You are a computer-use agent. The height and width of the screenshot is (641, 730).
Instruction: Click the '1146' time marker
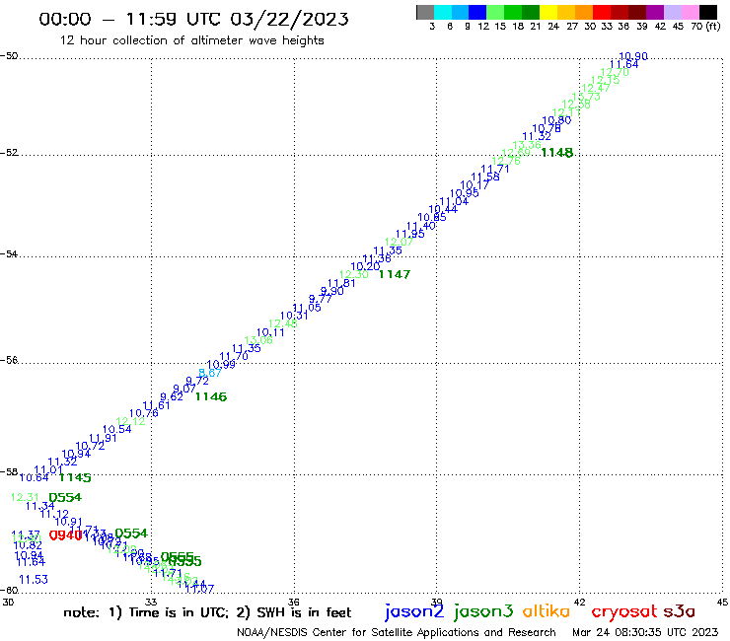[x=211, y=396]
